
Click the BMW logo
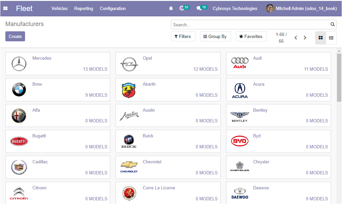click(x=19, y=89)
